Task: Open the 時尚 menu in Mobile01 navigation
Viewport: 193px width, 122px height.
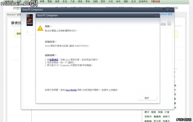Action: 118,2
